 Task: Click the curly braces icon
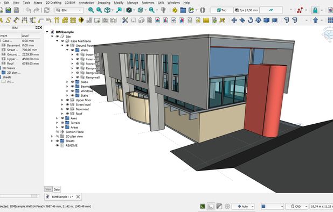coord(203,10)
